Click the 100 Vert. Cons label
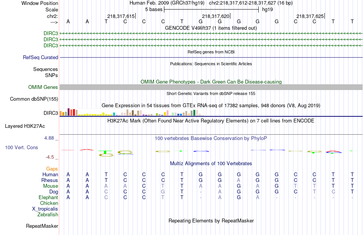Viewport: 363px width, 235px height. point(21,147)
